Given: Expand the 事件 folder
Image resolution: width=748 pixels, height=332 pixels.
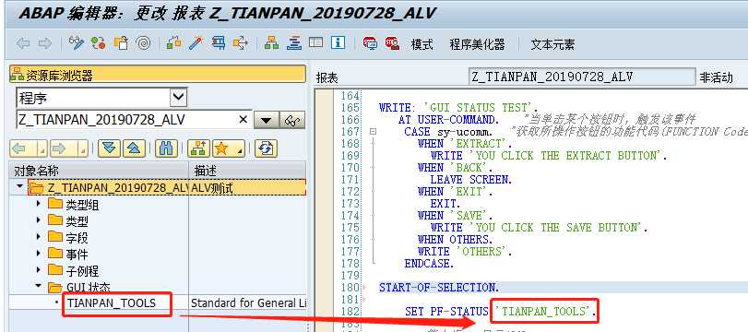Looking at the screenshot, I should pyautogui.click(x=39, y=254).
